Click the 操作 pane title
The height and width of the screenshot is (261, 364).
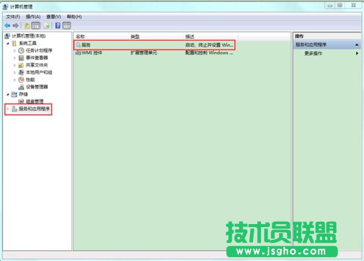click(x=299, y=36)
